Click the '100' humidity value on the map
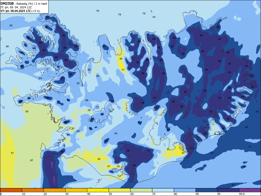The width and height of the screenshot is (261, 196). pos(192,148)
